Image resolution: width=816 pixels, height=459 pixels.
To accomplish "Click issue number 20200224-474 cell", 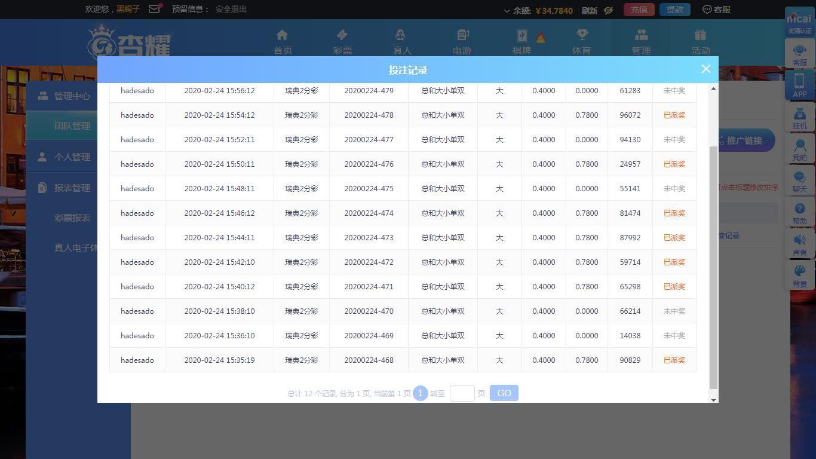I will coord(369,213).
